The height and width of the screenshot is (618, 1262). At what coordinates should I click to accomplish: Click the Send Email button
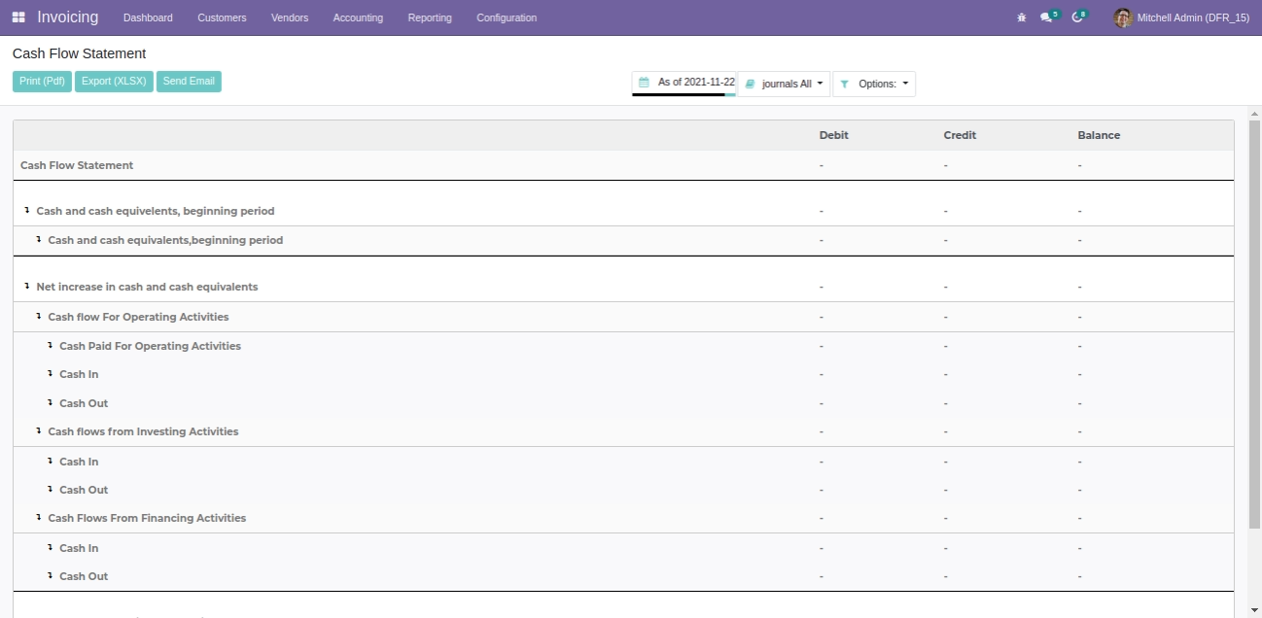tap(189, 82)
